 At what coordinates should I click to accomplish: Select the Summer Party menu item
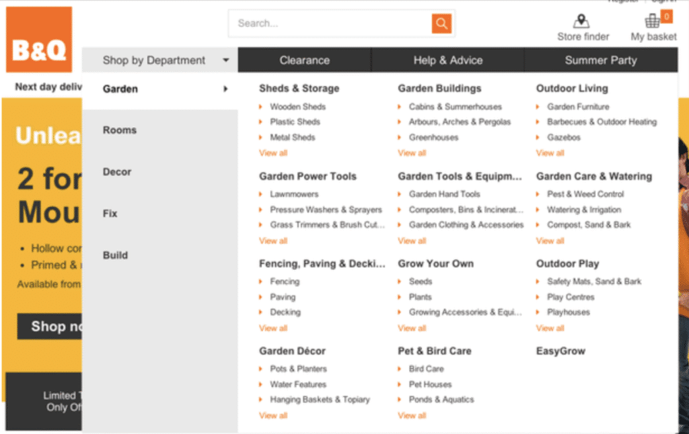pos(601,60)
